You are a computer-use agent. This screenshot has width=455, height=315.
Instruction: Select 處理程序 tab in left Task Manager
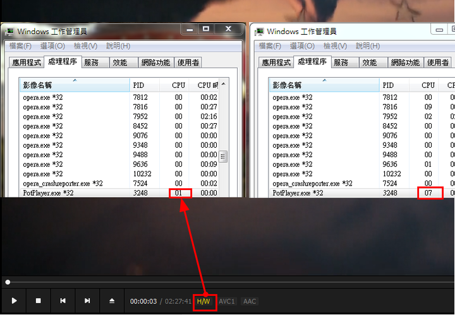(x=63, y=62)
